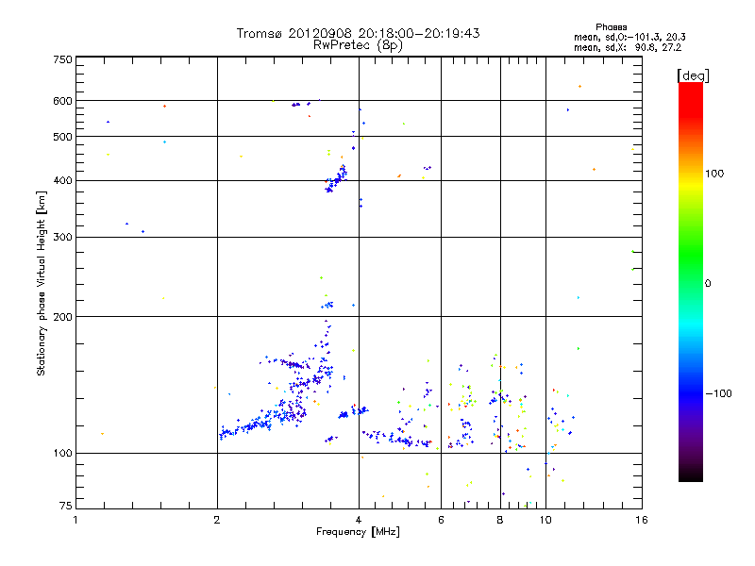
Task: Click the x-axis tick label '10'
Action: (545, 520)
